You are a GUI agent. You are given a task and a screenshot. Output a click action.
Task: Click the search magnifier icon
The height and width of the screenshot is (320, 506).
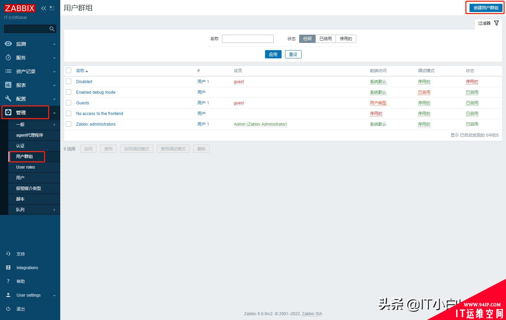[x=52, y=29]
